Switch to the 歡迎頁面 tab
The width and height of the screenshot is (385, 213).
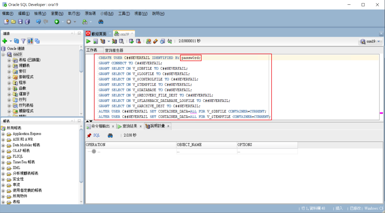tap(99, 34)
